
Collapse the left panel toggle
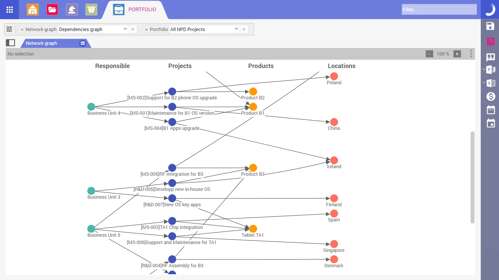click(10, 42)
